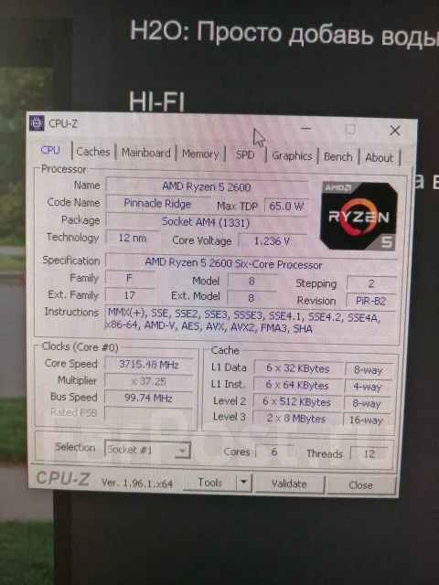Click the Name field AMD Ryzen 5 2600

(207, 186)
